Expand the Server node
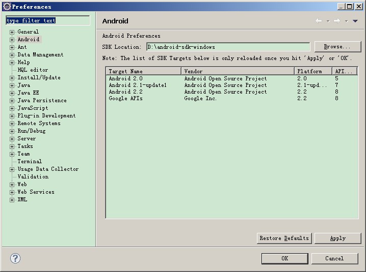The image size is (366, 272). [x=12, y=139]
